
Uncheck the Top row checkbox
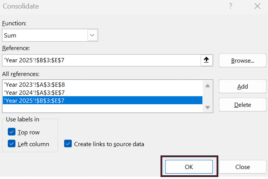[x=11, y=132]
